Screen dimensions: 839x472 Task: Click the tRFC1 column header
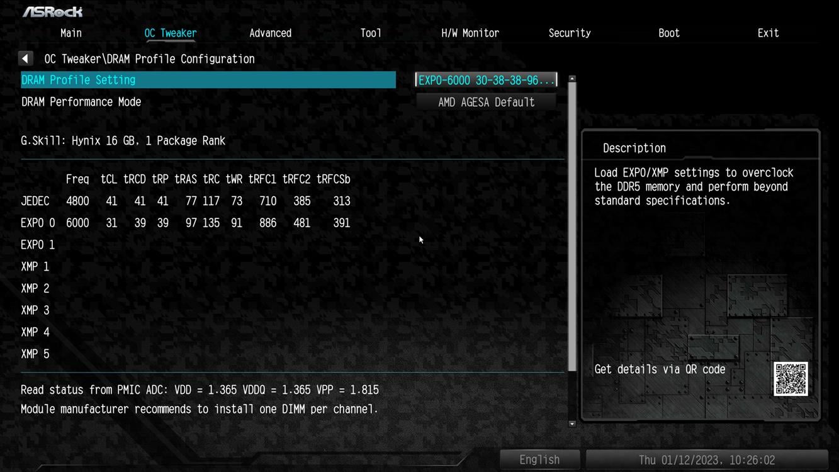click(262, 179)
